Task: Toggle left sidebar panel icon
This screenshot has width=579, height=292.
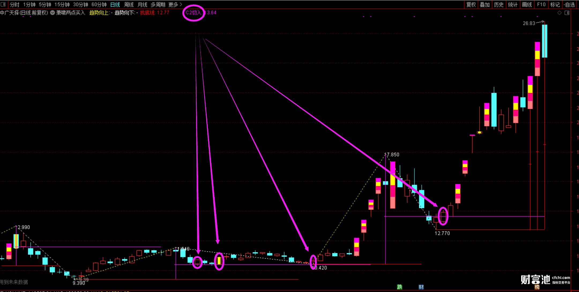Action: (3, 4)
